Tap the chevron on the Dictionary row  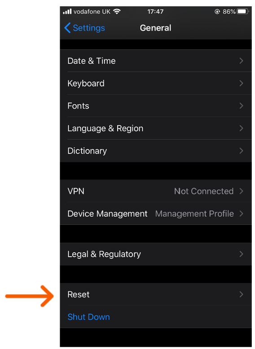(241, 151)
